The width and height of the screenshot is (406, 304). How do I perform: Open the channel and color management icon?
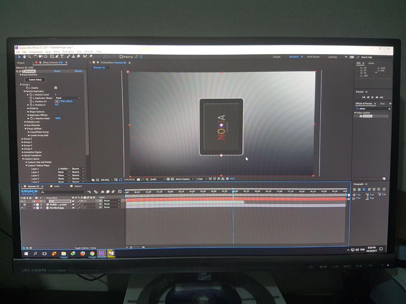[147, 179]
